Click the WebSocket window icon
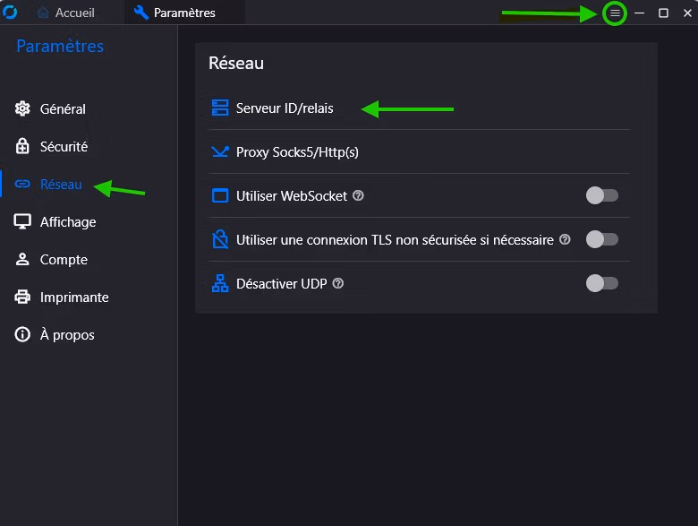 pyautogui.click(x=220, y=195)
